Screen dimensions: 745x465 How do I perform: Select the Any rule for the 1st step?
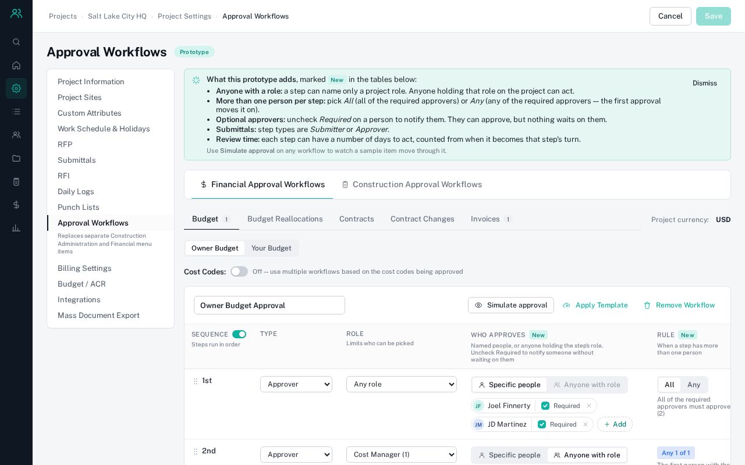click(x=694, y=385)
